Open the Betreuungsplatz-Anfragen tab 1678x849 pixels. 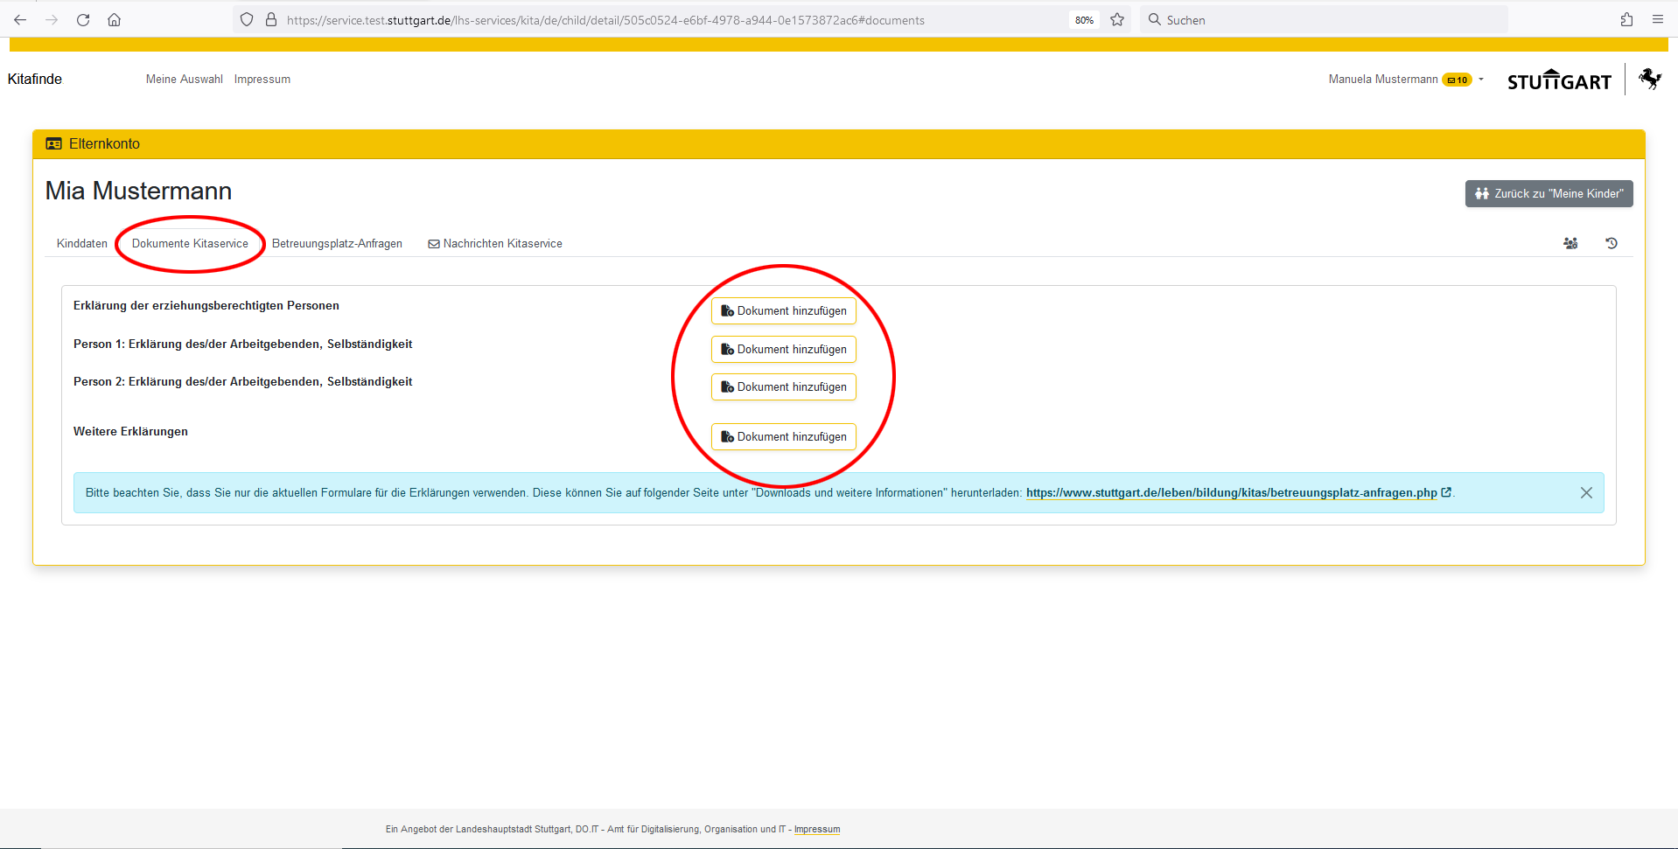(x=337, y=244)
